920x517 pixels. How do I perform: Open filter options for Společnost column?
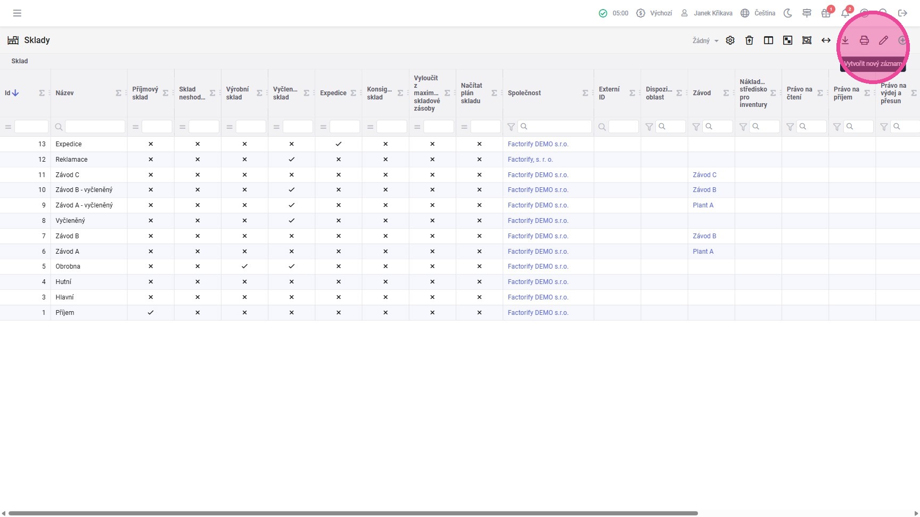[511, 127]
